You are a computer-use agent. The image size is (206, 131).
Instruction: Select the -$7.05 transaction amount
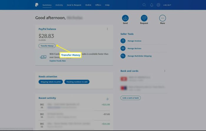(x=107, y=114)
